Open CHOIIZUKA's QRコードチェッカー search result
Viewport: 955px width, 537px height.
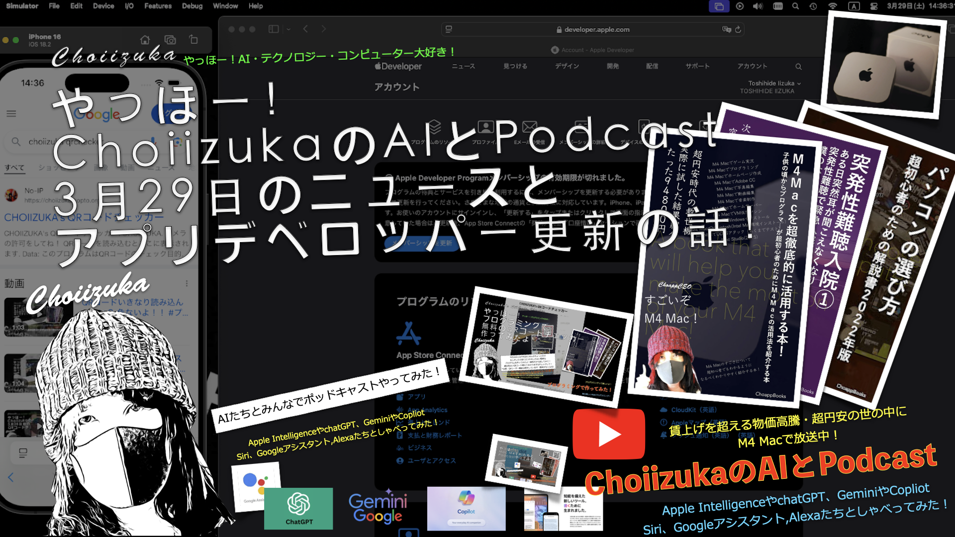tap(84, 217)
